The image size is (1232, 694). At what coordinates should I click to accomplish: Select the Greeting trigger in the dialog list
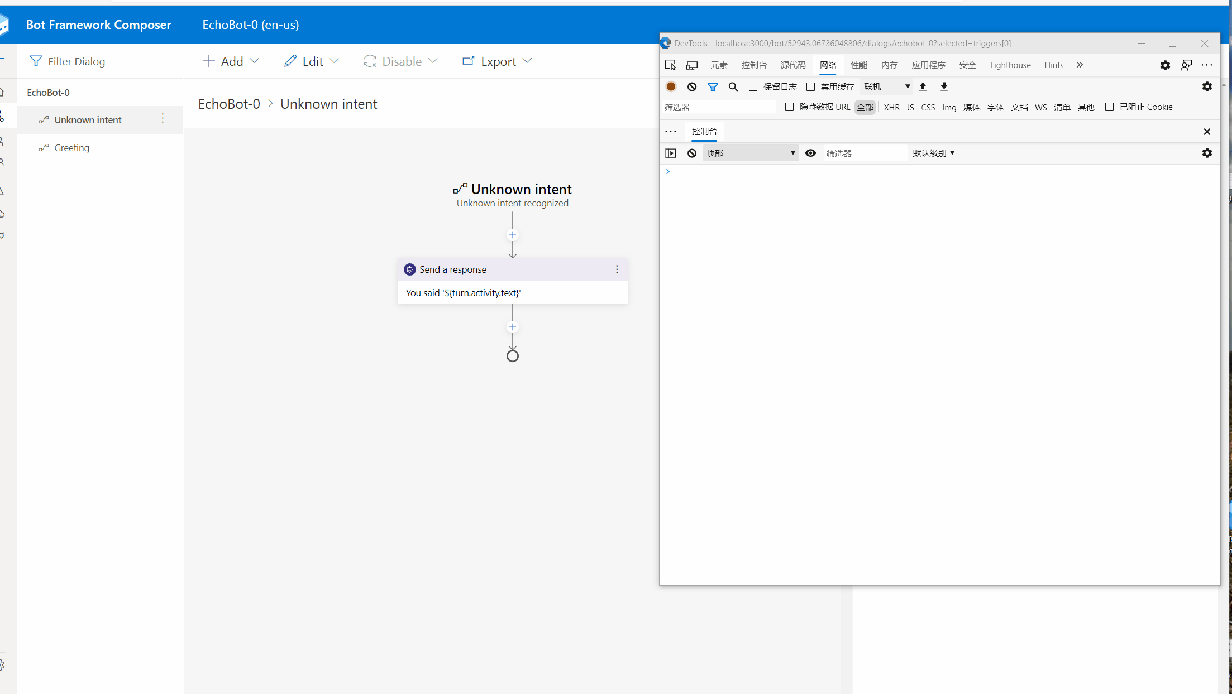point(71,147)
